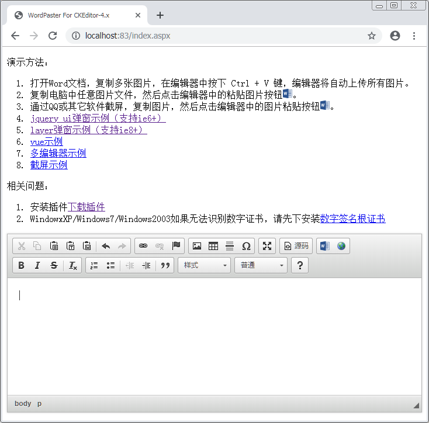Close the WordPaster browser tab
The width and height of the screenshot is (429, 423).
(x=138, y=15)
